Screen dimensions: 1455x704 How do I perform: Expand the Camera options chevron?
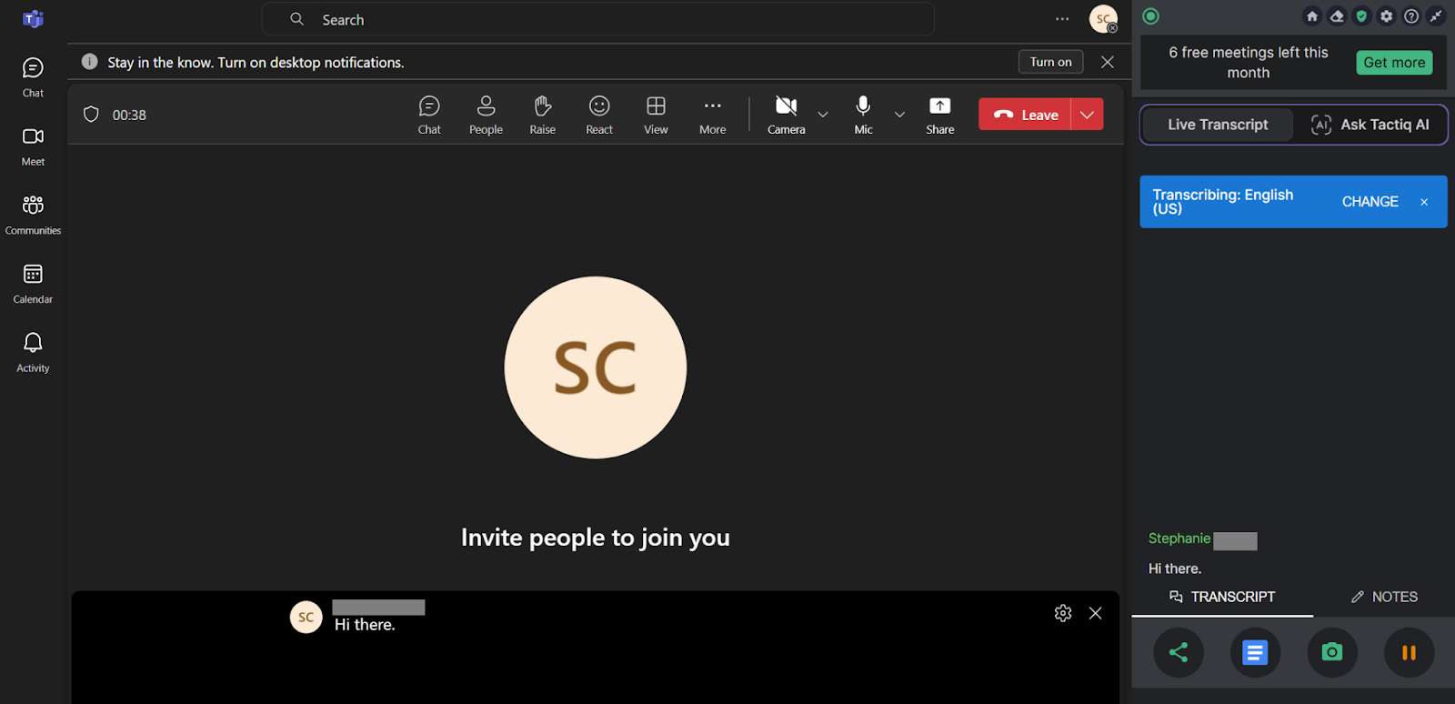coord(823,115)
